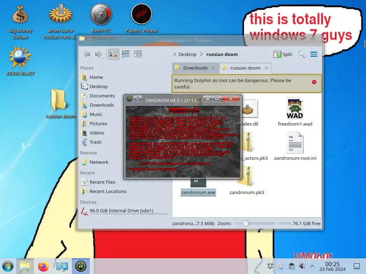Open the Zandronum window menu icon
The width and height of the screenshot is (366, 274).
(x=129, y=99)
